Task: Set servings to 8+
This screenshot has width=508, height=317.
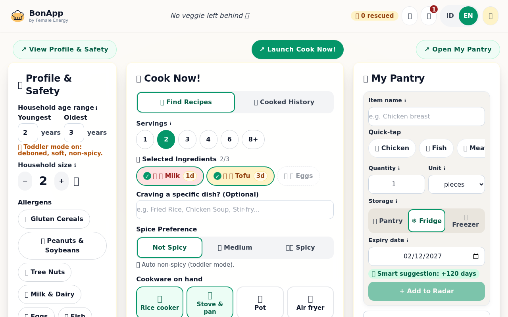Action: (x=253, y=139)
